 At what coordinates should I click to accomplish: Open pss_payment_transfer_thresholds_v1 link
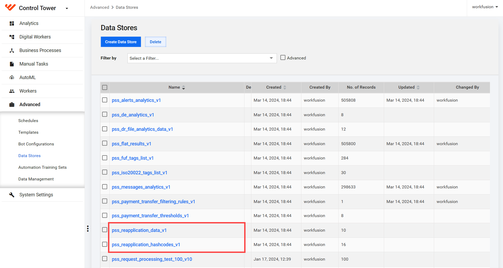point(150,216)
